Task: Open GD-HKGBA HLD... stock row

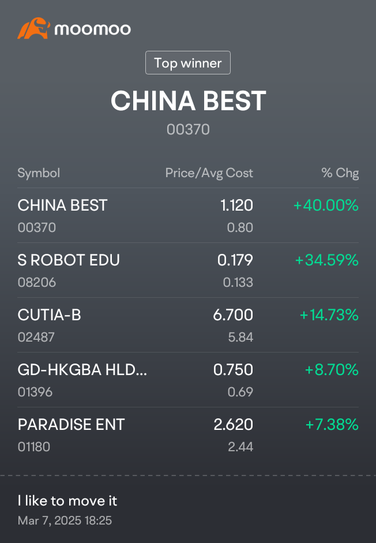Action: click(188, 380)
